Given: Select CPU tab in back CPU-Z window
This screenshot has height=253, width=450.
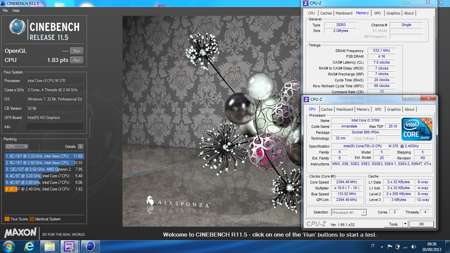Looking at the screenshot, I should point(312,13).
